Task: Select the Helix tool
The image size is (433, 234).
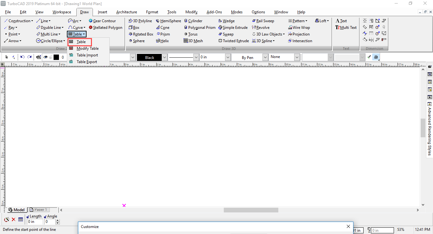Action: point(162,41)
